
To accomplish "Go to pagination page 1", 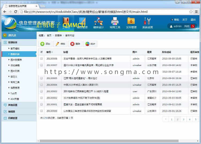I will (x=172, y=119).
